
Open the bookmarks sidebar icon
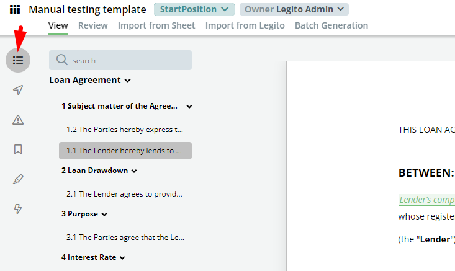click(18, 149)
